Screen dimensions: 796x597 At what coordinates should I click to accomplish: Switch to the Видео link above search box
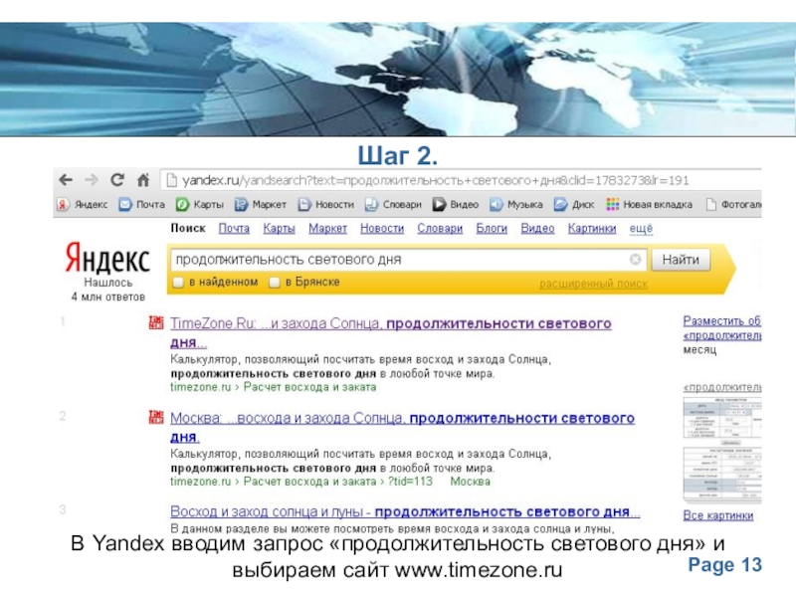pyautogui.click(x=537, y=229)
